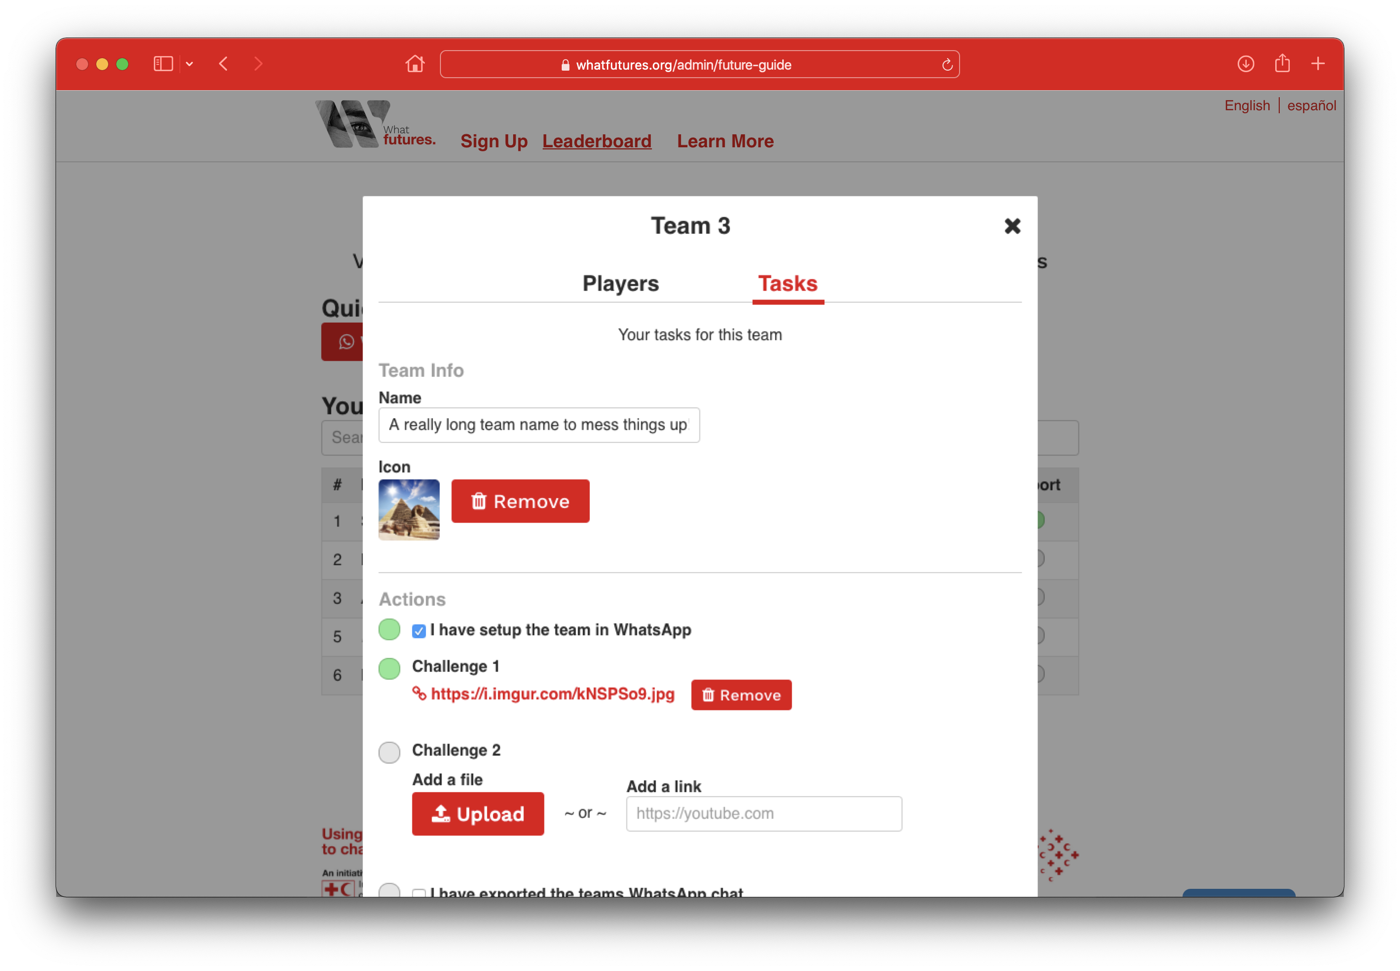
Task: Open the Share menu icon
Action: click(x=1282, y=63)
